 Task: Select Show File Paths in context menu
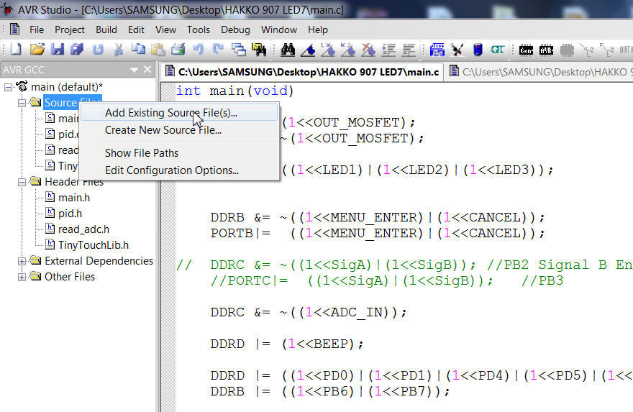click(x=179, y=153)
